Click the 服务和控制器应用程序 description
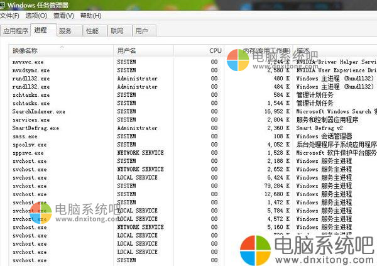The height and width of the screenshot is (266, 377). coord(327,120)
